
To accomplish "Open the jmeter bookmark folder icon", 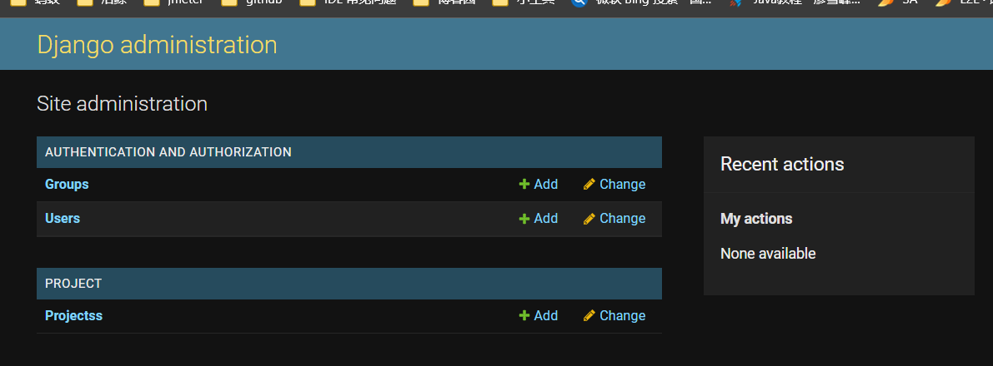I will coord(152,2).
